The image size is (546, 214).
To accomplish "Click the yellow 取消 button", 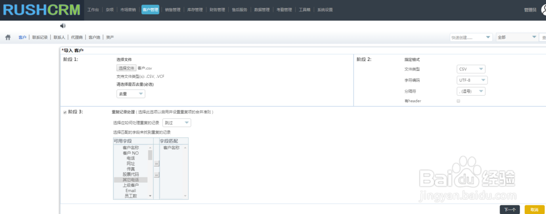I will pos(534,210).
